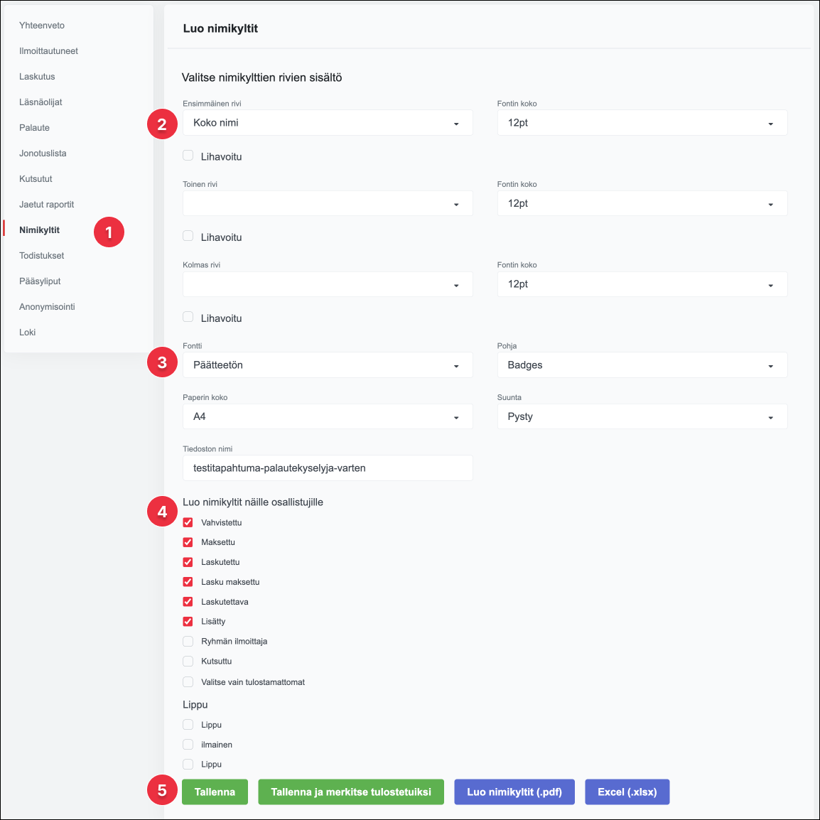The height and width of the screenshot is (820, 820).
Task: Check the ilmainen ticket checkbox
Action: [x=188, y=744]
